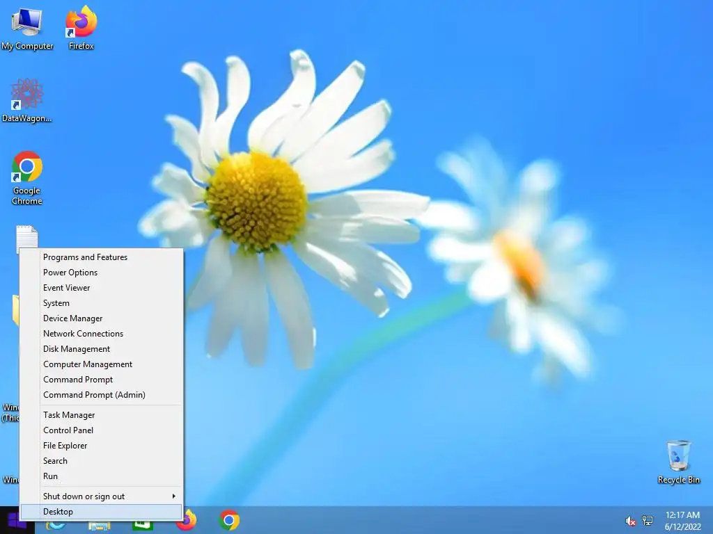Open My Computer desktop icon

tap(27, 28)
